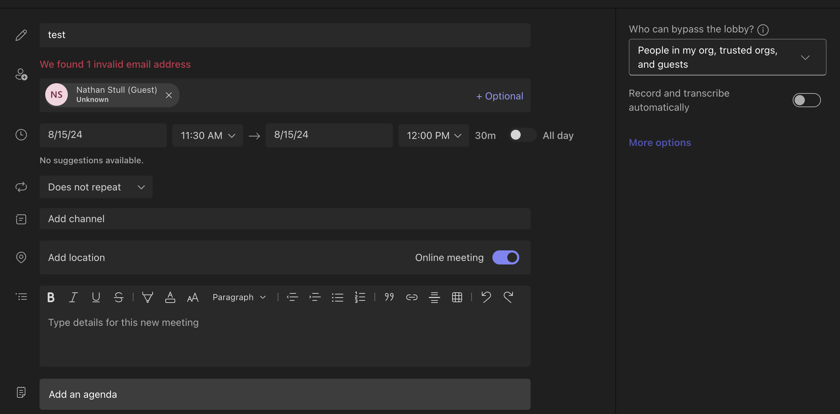Enable Record and transcribe automatically
Image resolution: width=840 pixels, height=414 pixels.
pos(806,100)
